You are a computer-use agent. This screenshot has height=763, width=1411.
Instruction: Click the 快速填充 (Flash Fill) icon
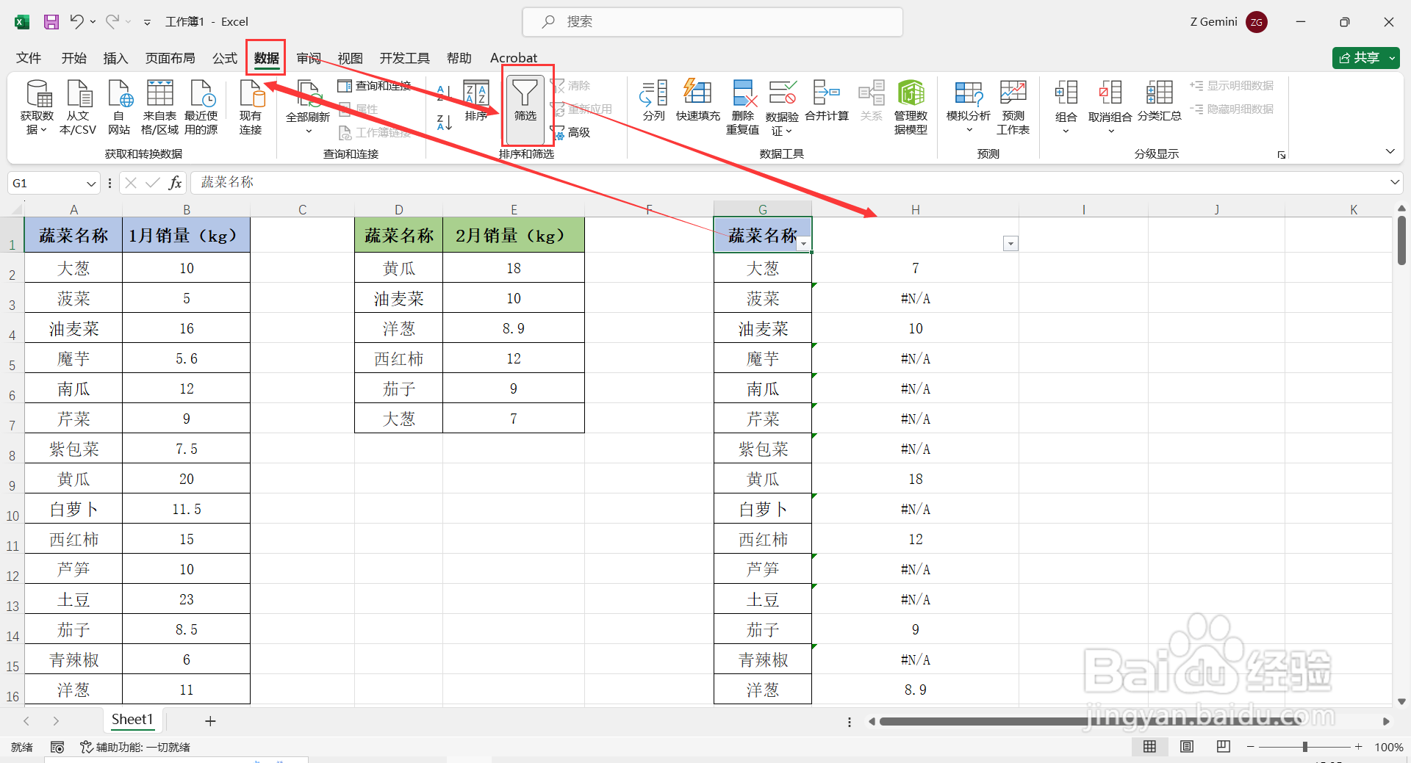pyautogui.click(x=697, y=103)
